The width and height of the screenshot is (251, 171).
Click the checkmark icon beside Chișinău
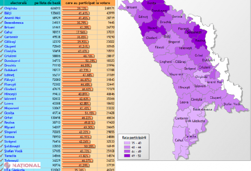tap(2, 8)
